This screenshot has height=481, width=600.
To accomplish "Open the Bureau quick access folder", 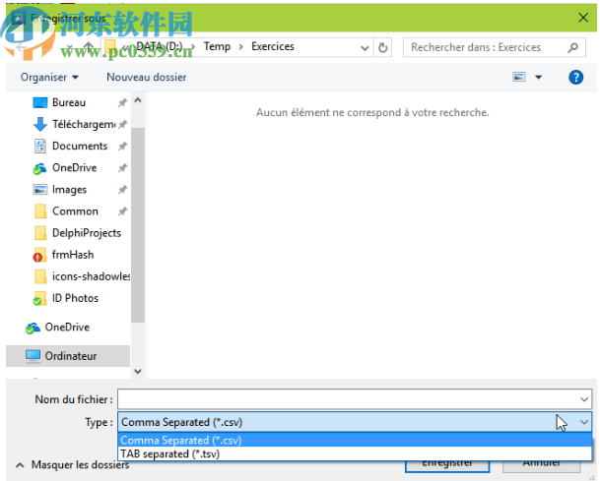I will 69,102.
